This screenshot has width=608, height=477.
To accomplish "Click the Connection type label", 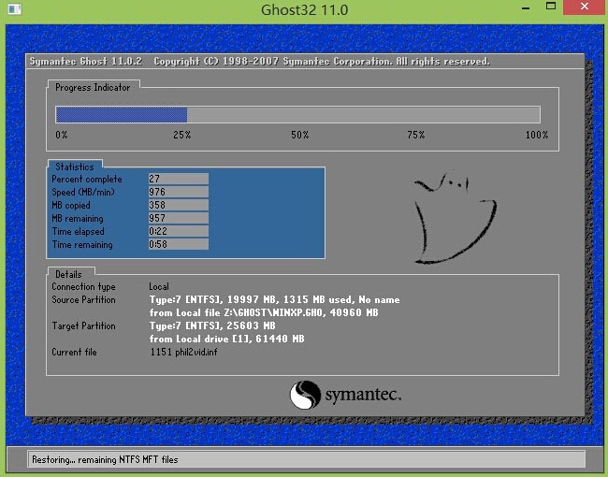I will click(x=84, y=287).
